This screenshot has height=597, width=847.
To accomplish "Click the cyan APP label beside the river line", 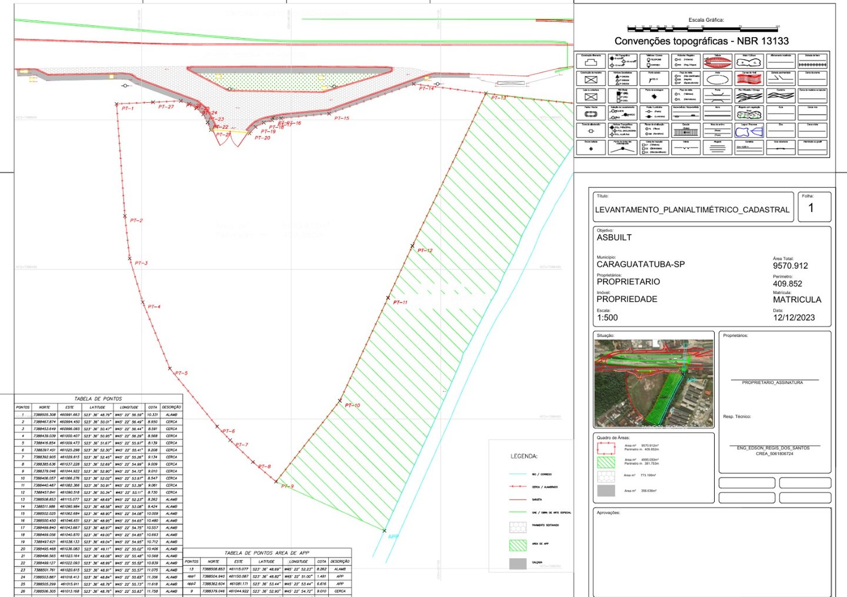I will [393, 536].
